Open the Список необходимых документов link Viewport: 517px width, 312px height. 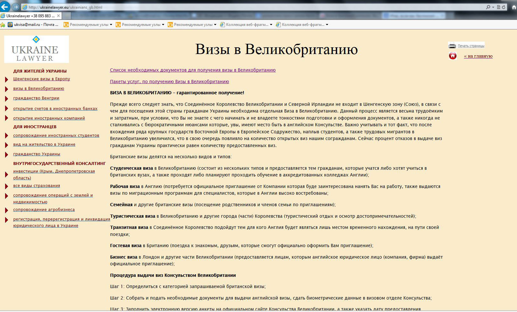click(192, 70)
